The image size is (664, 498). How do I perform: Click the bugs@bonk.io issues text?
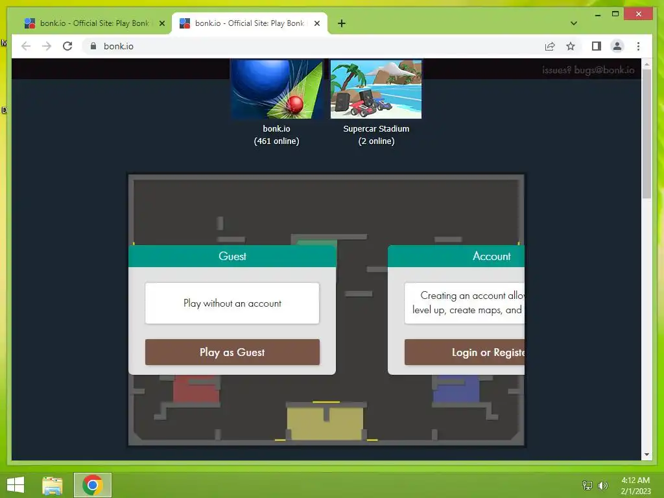click(588, 70)
